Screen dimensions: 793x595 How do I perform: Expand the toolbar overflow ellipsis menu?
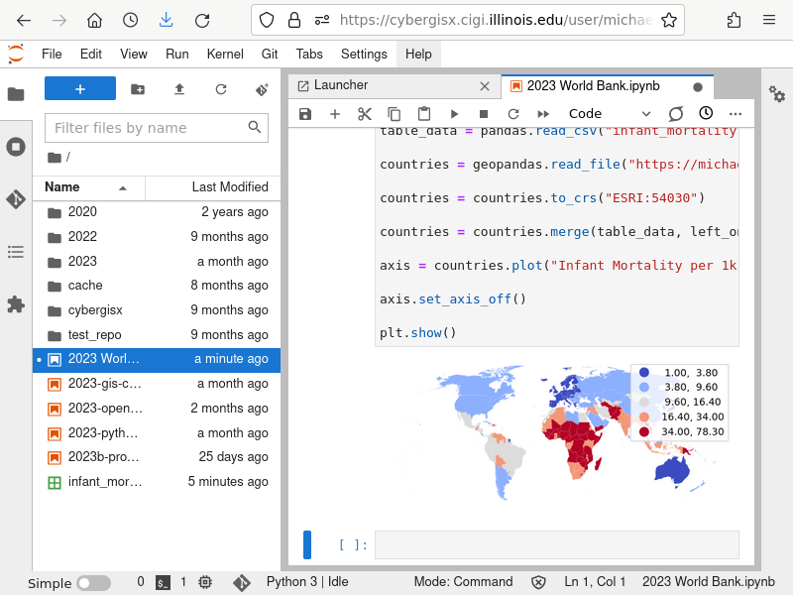(735, 114)
